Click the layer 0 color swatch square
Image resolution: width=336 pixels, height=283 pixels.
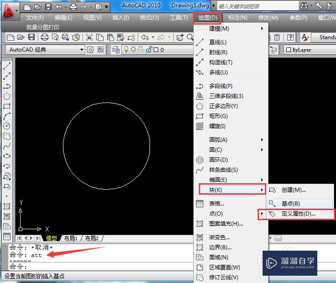(156, 50)
